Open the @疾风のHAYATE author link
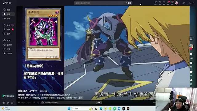 28,91
